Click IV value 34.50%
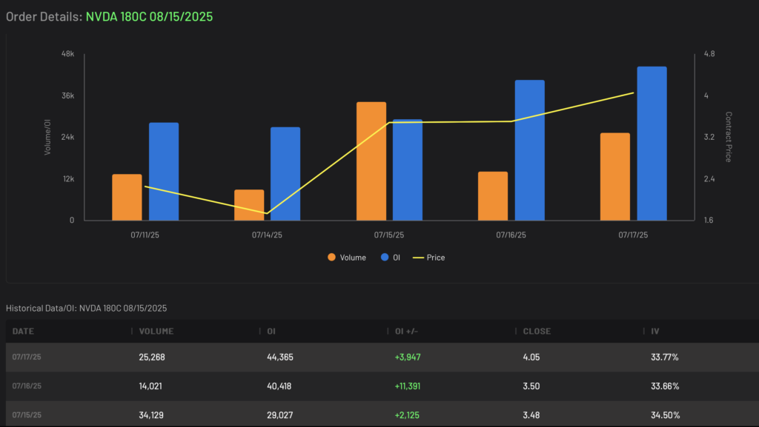 pyautogui.click(x=665, y=415)
